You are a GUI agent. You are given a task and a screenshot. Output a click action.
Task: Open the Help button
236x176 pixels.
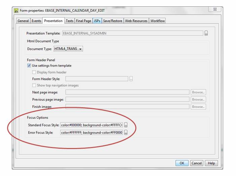pos(211,163)
